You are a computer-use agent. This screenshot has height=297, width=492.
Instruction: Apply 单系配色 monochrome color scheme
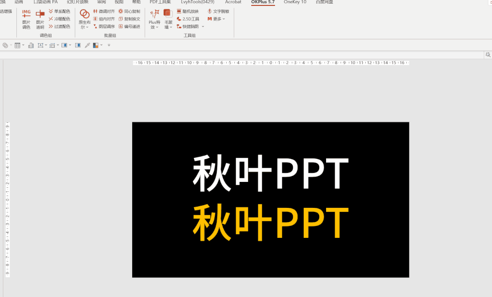[x=59, y=11]
